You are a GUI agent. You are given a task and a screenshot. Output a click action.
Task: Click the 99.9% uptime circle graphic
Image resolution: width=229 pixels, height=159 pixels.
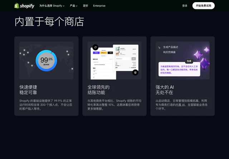tap(47, 61)
